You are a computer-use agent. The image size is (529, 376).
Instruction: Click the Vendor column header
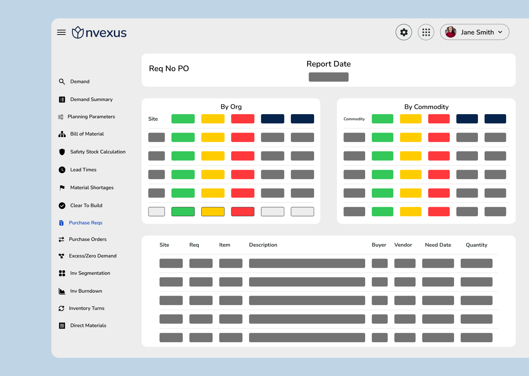[x=403, y=245]
